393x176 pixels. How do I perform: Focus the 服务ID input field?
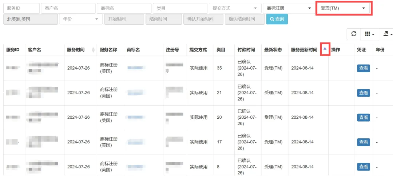[x=21, y=8]
